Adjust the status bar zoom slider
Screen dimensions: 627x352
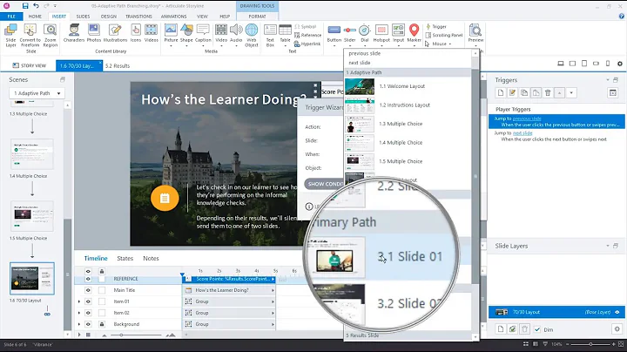coord(590,344)
